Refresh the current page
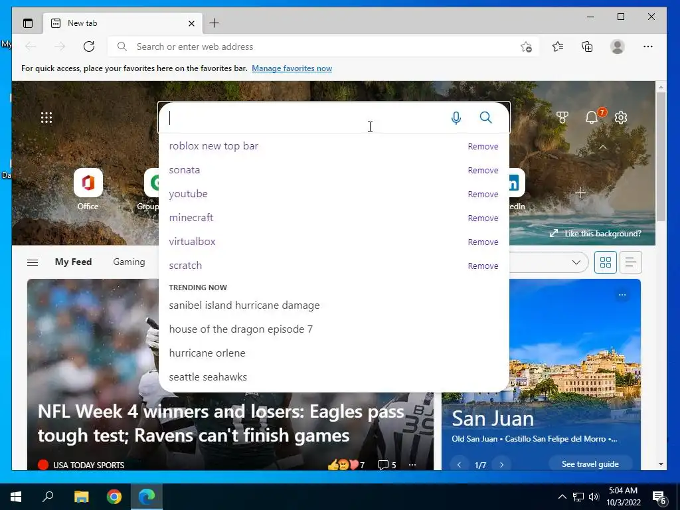 [x=89, y=46]
